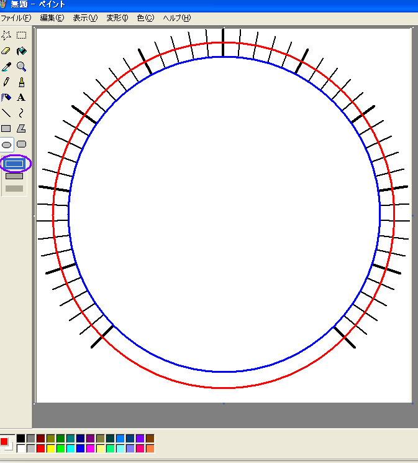The image size is (418, 463).
Task: Select the orange swatch at bottom row end
Action: click(x=150, y=449)
